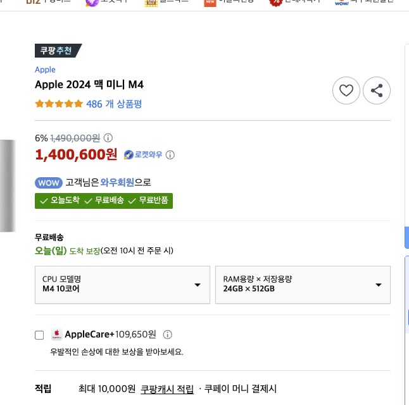409x405 pixels.
Task: Click the 적립 label
Action: [x=43, y=389]
